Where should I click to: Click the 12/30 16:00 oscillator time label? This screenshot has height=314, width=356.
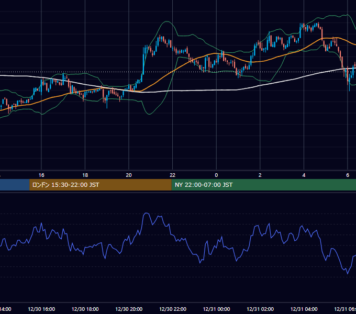click(x=41, y=309)
